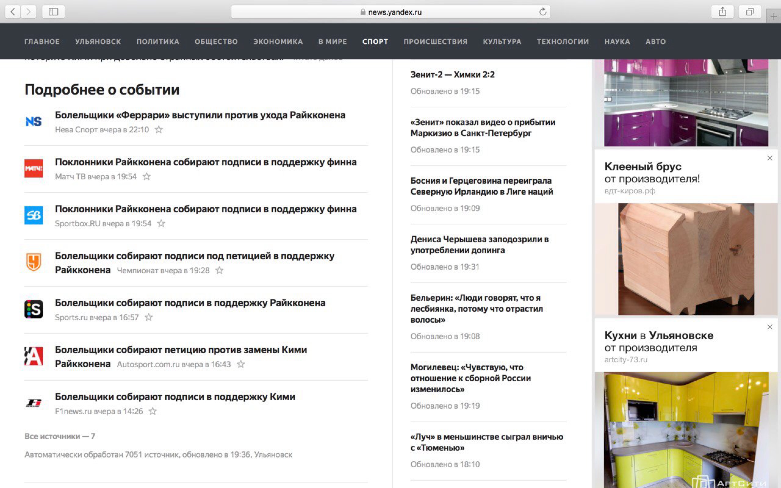Open the Наука section

(617, 41)
